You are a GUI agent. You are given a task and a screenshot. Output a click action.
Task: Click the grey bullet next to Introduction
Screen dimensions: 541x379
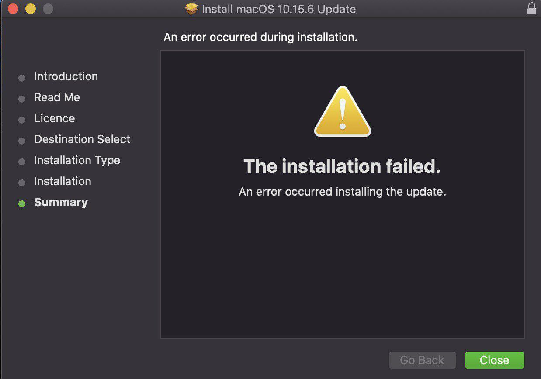[22, 78]
